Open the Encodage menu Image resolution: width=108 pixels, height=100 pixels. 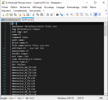coord(49,7)
